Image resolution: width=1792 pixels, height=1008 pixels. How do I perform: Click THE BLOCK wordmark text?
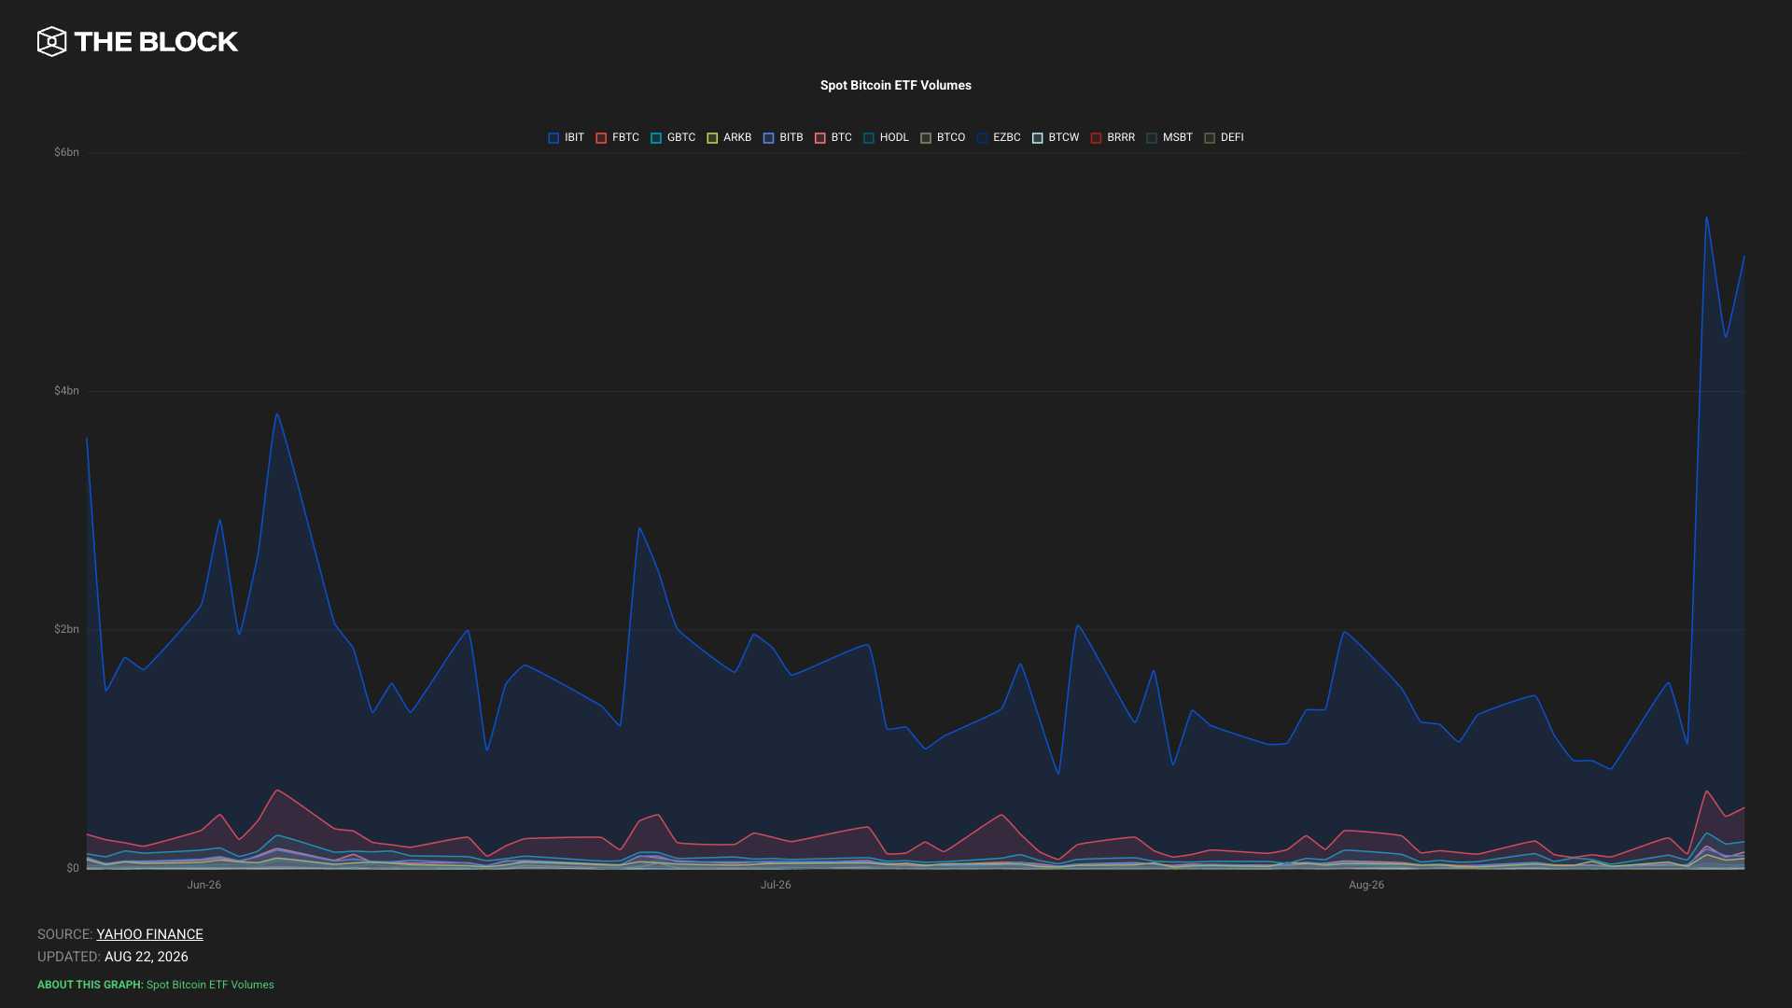pyautogui.click(x=156, y=42)
